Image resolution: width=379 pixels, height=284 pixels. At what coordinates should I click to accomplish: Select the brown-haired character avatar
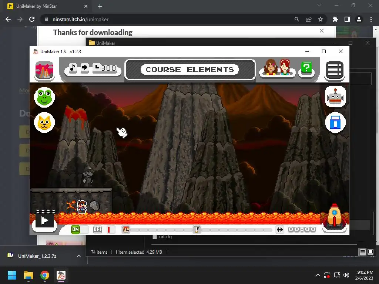tap(271, 67)
